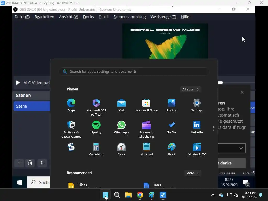
Task: Open Szenensammlung menu in OBS
Action: point(130,17)
